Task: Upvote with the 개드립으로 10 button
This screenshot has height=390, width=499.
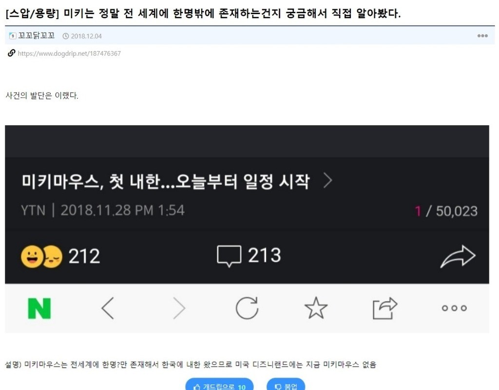Action: click(220, 385)
